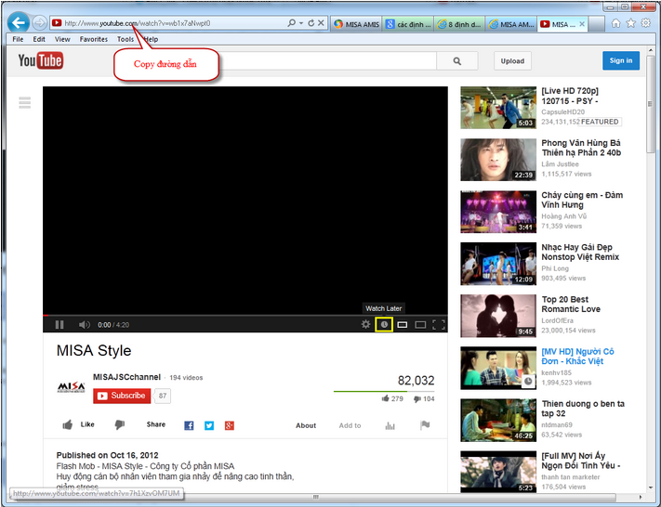661x507 pixels.
Task: Open the Edit menu
Action: pos(39,39)
